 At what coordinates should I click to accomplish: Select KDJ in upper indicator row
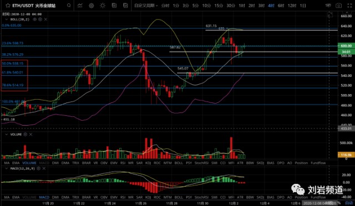[148, 163]
